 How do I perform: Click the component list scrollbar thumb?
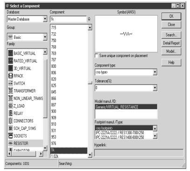coord(90,83)
